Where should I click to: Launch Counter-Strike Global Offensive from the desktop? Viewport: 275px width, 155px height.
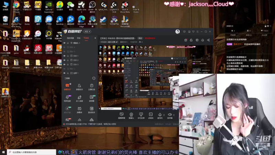16,36
